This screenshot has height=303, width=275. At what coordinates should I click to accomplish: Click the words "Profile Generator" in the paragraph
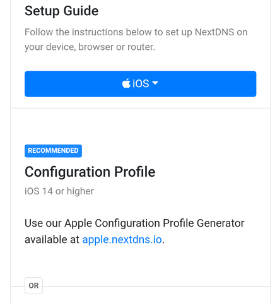(x=204, y=223)
